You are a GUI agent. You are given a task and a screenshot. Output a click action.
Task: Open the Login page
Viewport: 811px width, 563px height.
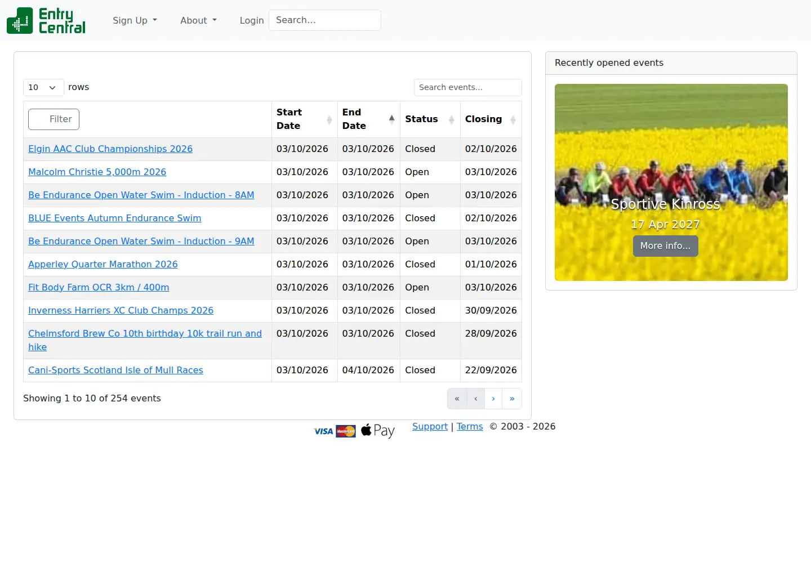(x=252, y=20)
